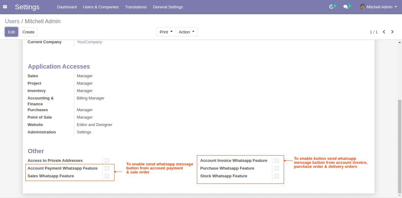Check Sales Whatsapp Feature box
This screenshot has width=402, height=198.
coord(107,176)
